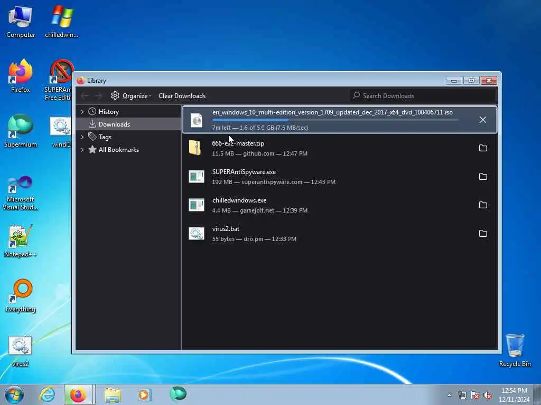Viewport: 541px width, 405px height.
Task: Open Windows Media Player from the taskbar
Action: pos(144,394)
